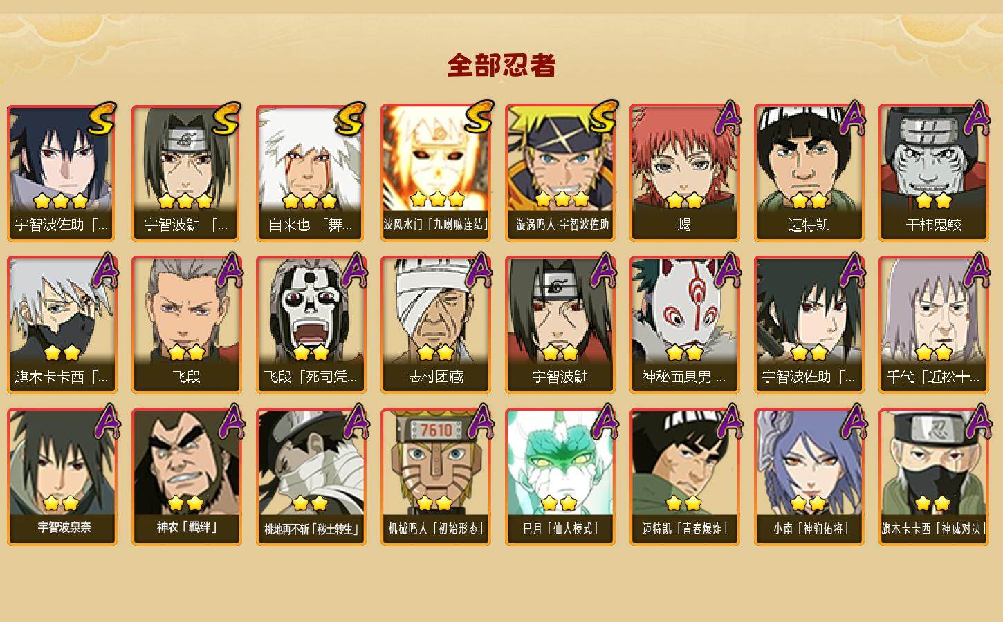Select 飞段「死司凭…」 skull-face card
1003x622 pixels.
(x=311, y=325)
